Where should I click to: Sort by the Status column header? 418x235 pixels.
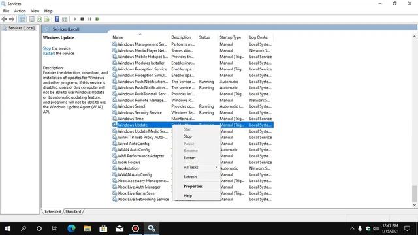click(208, 37)
